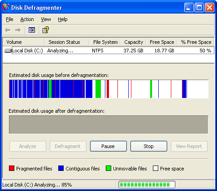Minimize the Disk Defragmenter window
The image size is (217, 191).
coord(189,7)
